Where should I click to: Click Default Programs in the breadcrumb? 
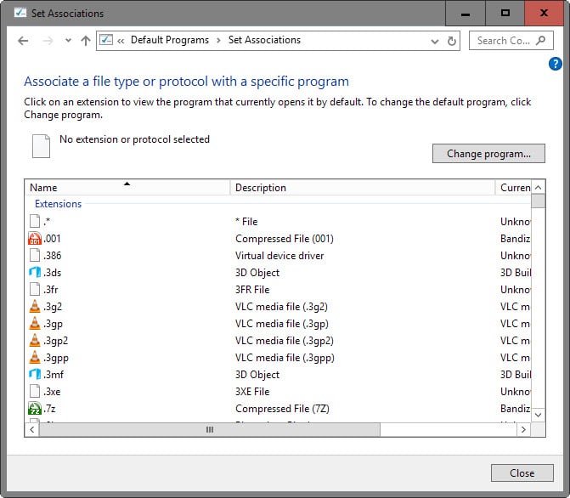click(x=169, y=40)
